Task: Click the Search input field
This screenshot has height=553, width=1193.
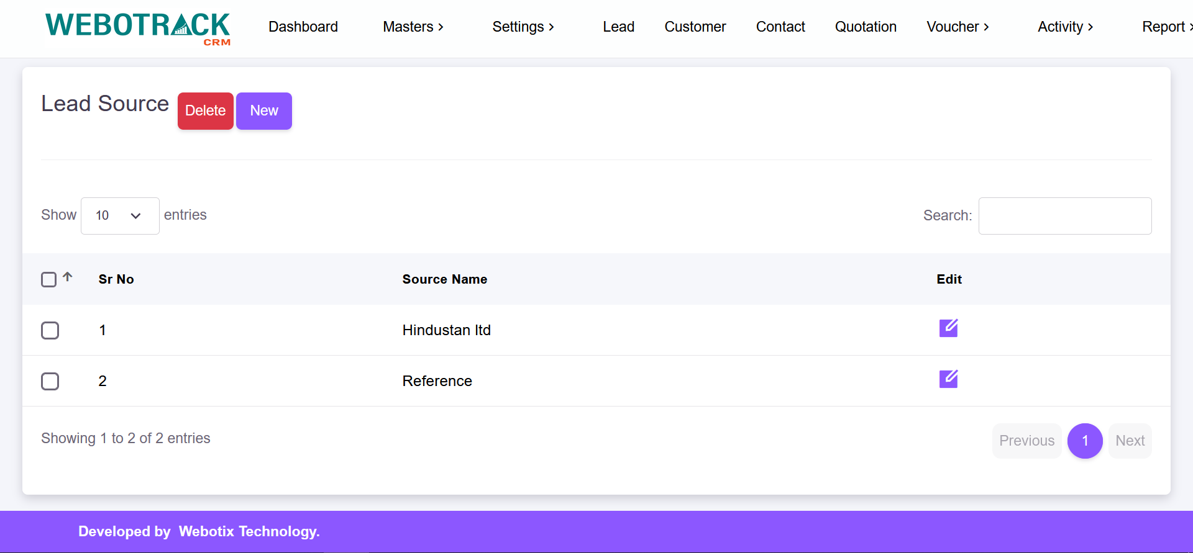Action: click(x=1064, y=215)
